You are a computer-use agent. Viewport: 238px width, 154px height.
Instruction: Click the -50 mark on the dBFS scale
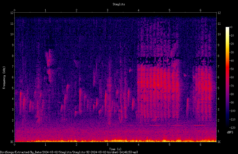pyautogui.click(x=232, y=69)
